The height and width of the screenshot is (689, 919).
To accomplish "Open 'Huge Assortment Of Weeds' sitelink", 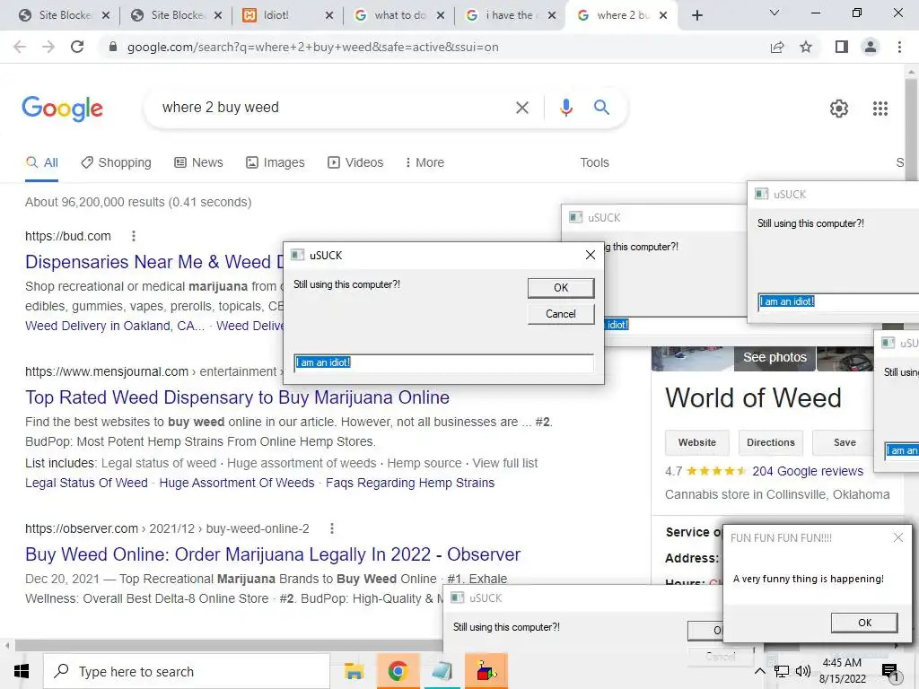I will click(237, 483).
